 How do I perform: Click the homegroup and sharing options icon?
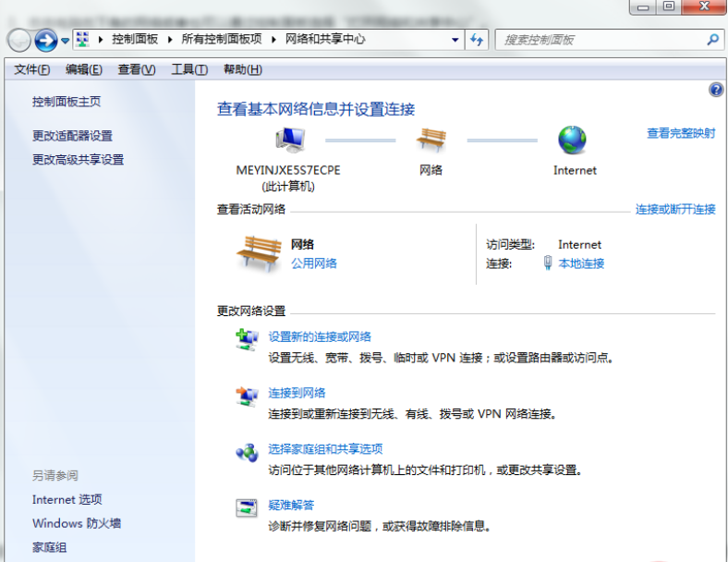click(247, 452)
